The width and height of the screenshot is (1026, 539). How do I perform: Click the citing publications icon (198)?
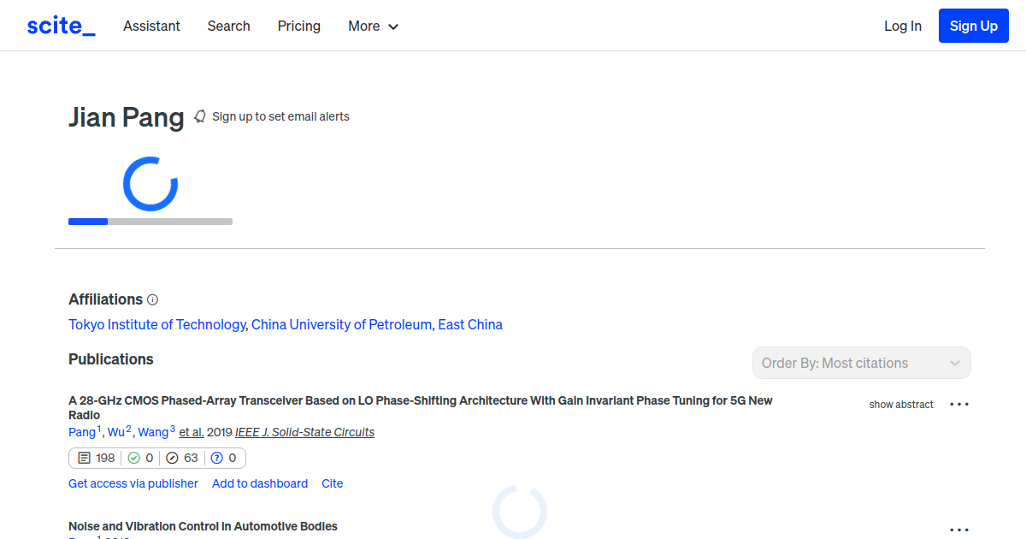[84, 458]
